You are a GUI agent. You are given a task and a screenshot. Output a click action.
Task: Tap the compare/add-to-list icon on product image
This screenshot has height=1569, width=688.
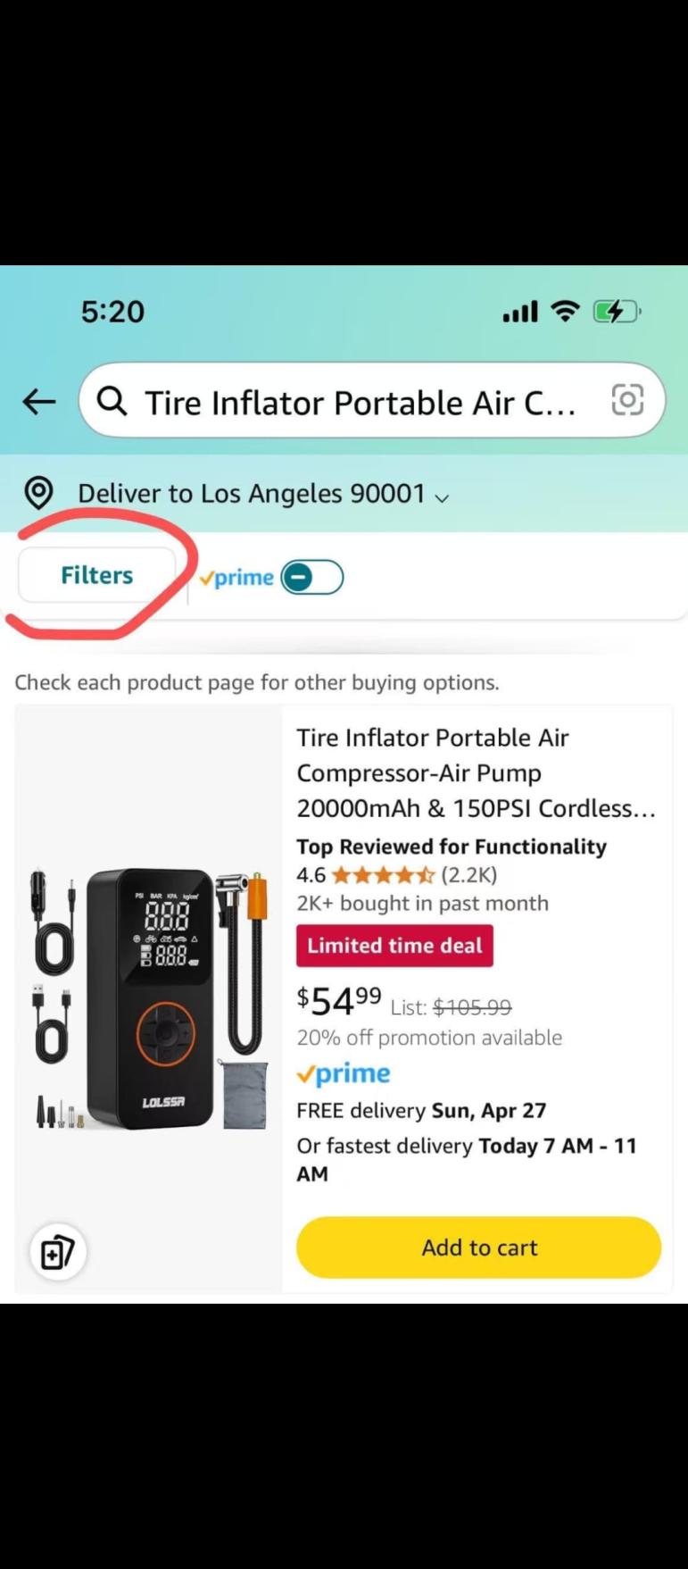click(58, 1251)
